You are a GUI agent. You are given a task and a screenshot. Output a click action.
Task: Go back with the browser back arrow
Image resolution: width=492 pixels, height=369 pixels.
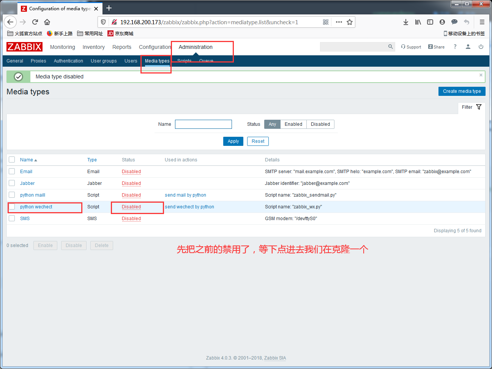[10, 22]
